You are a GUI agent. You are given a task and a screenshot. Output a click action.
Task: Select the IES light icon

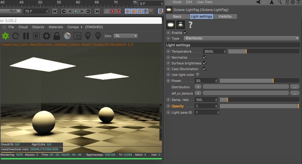(180, 25)
